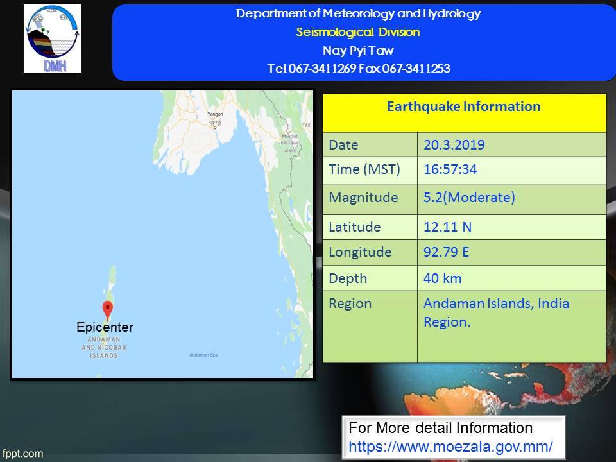Click the Yangon label on the map
The image size is (616, 462).
(x=215, y=114)
